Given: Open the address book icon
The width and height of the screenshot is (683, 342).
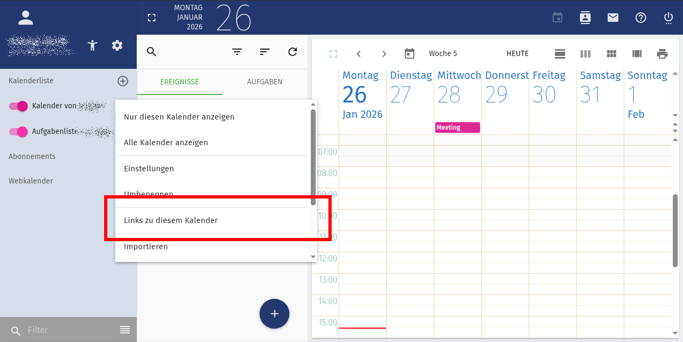Looking at the screenshot, I should point(585,18).
